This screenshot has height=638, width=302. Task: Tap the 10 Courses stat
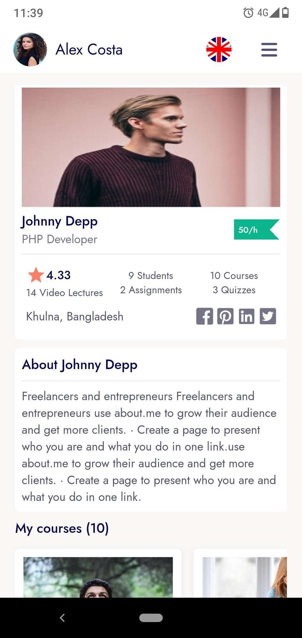pos(234,276)
